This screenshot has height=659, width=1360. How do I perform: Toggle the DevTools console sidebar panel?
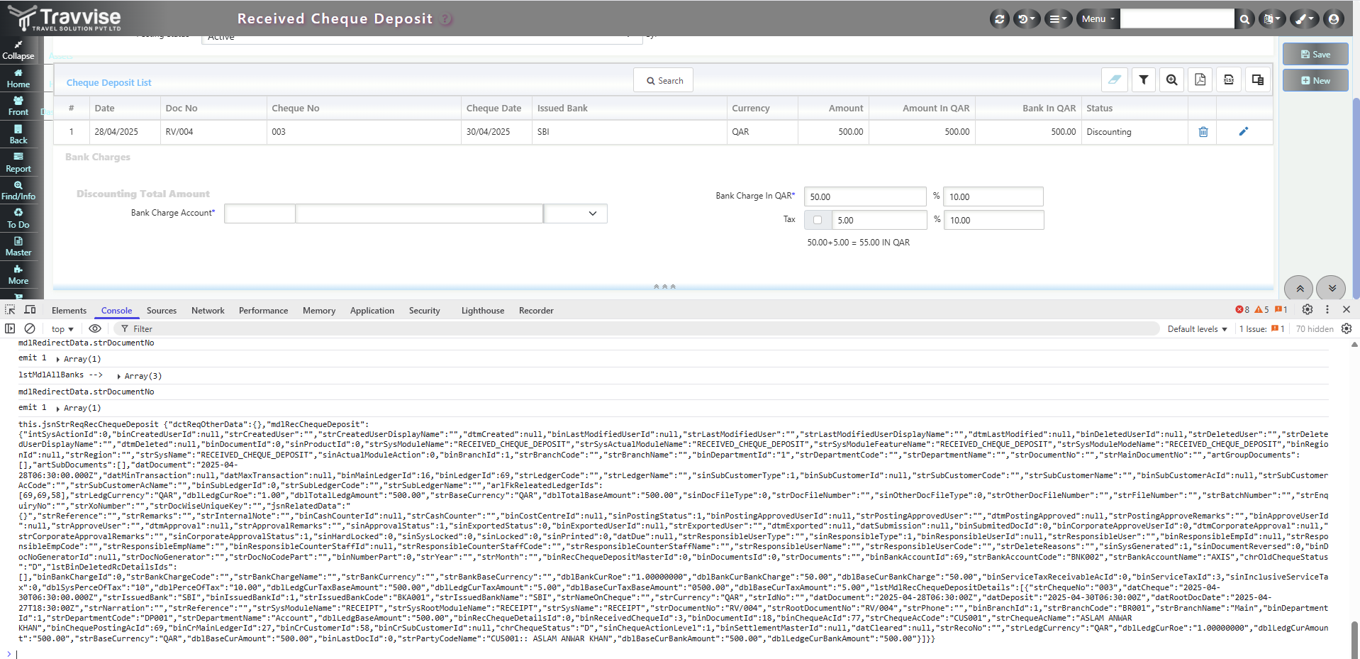[10, 328]
